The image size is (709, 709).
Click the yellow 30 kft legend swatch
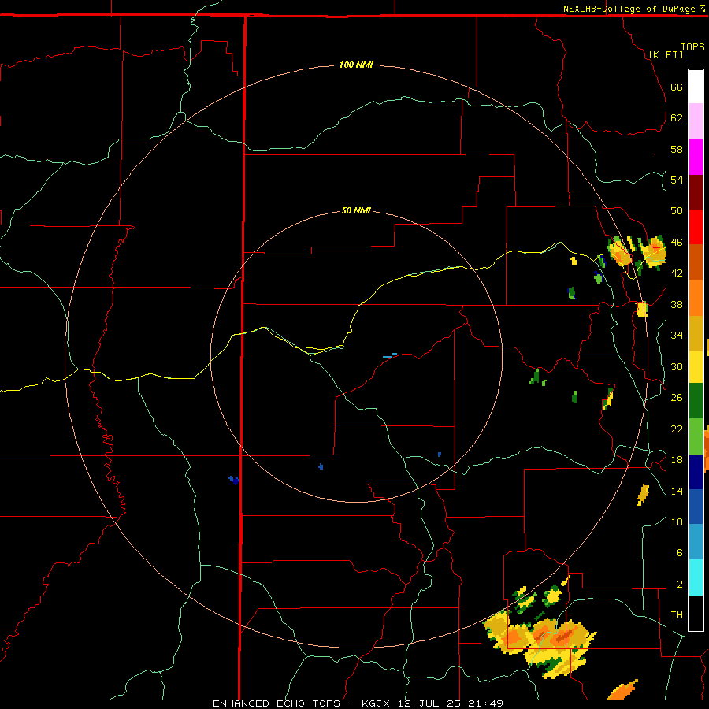[696, 367]
